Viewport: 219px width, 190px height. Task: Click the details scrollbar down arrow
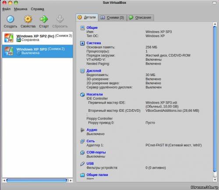pos(215,180)
